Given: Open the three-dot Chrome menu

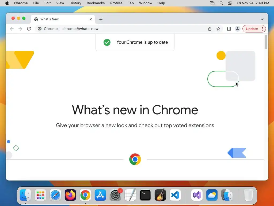Looking at the screenshot, I should click(262, 29).
